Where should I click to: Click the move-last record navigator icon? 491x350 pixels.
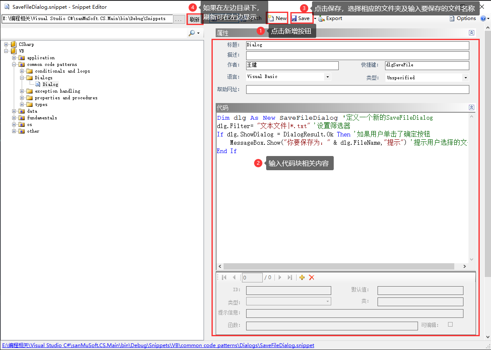[x=290, y=277]
